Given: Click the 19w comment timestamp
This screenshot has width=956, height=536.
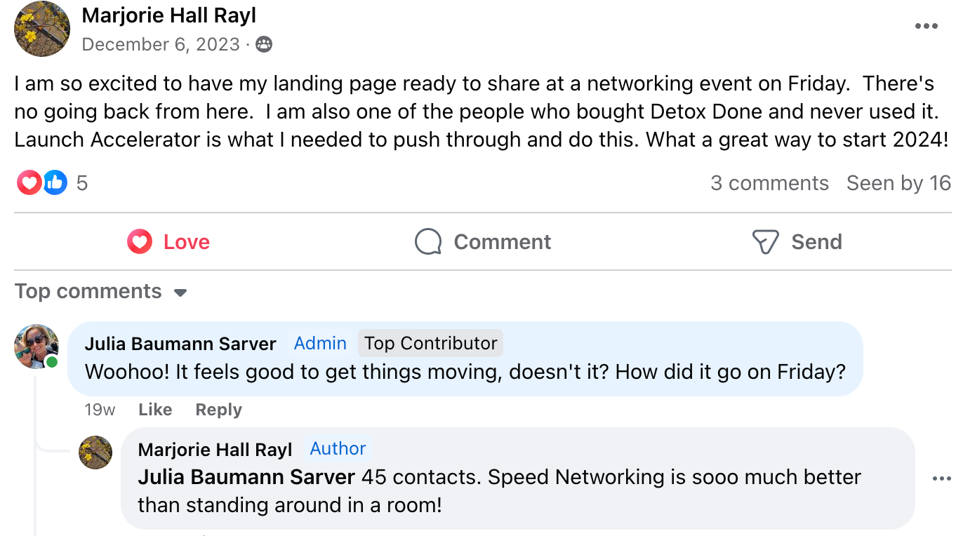Looking at the screenshot, I should pyautogui.click(x=100, y=410).
